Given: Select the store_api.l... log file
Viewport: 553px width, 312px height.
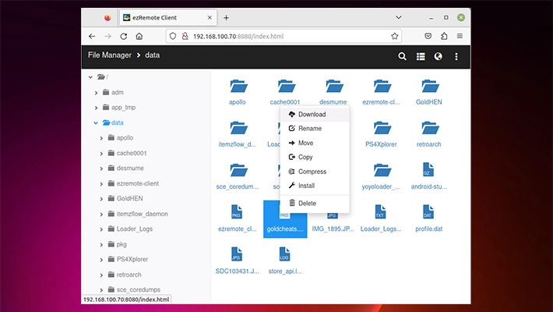Looking at the screenshot, I should click(x=285, y=261).
